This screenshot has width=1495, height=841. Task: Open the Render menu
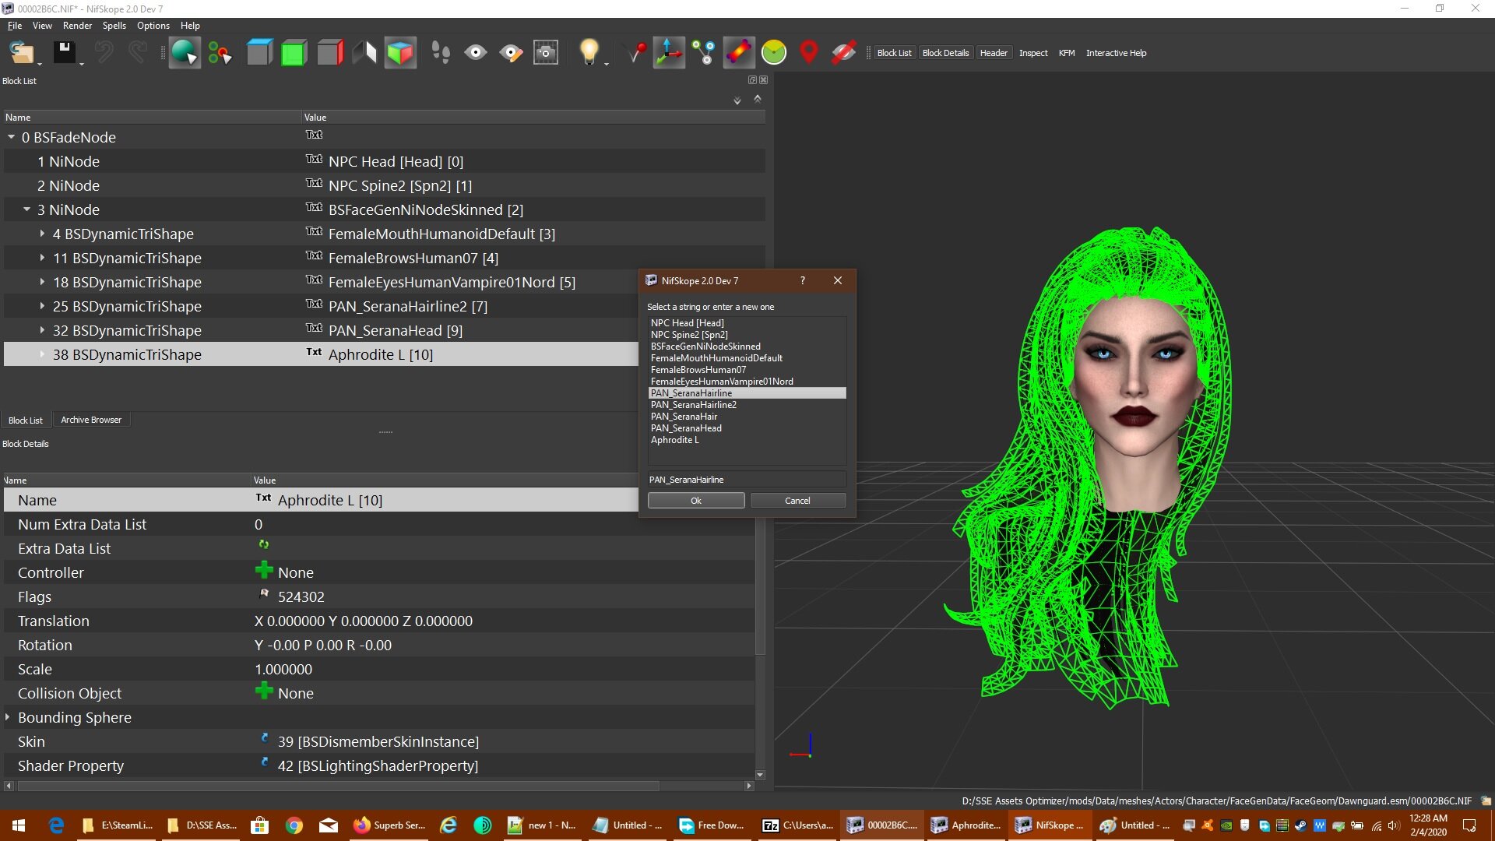click(x=77, y=26)
